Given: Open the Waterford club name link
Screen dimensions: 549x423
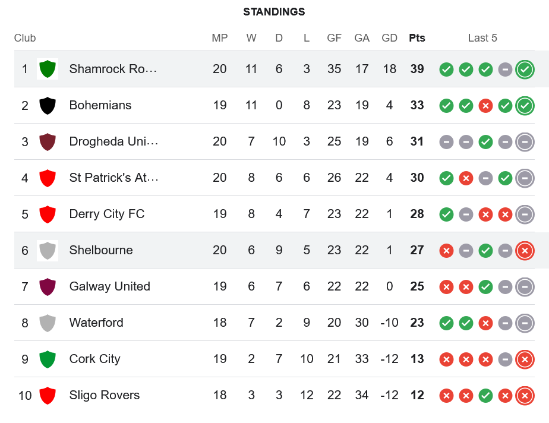Looking at the screenshot, I should coord(96,323).
